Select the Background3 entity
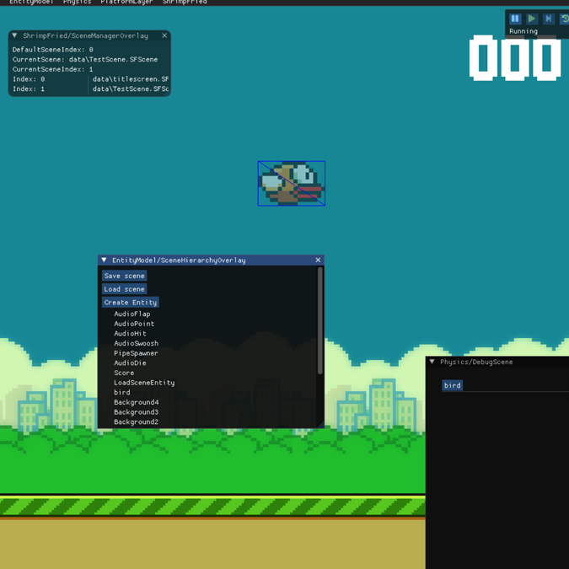 coord(136,412)
